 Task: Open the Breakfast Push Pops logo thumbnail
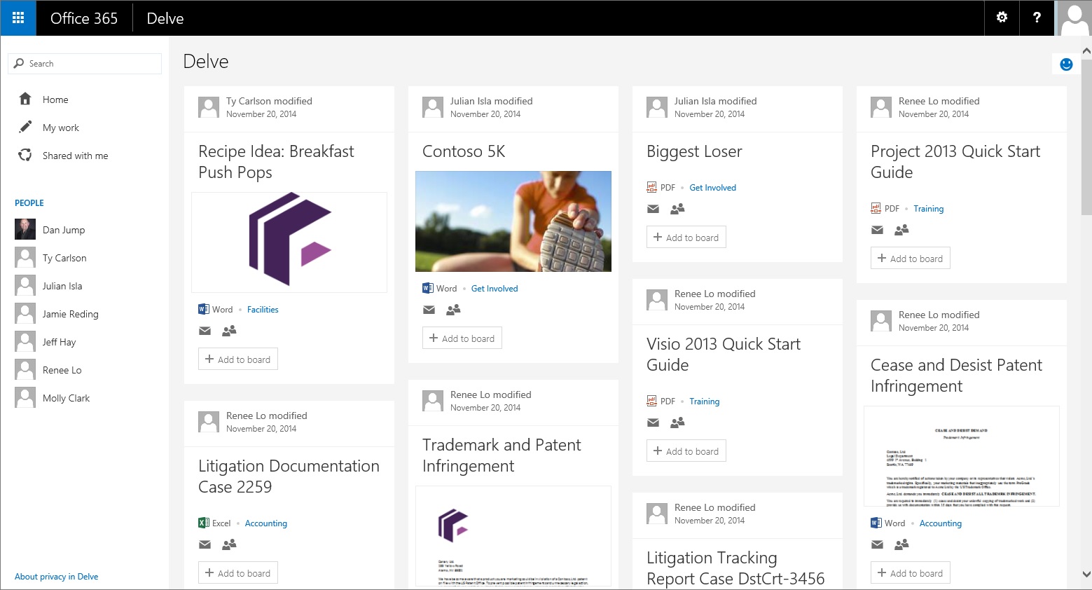289,242
